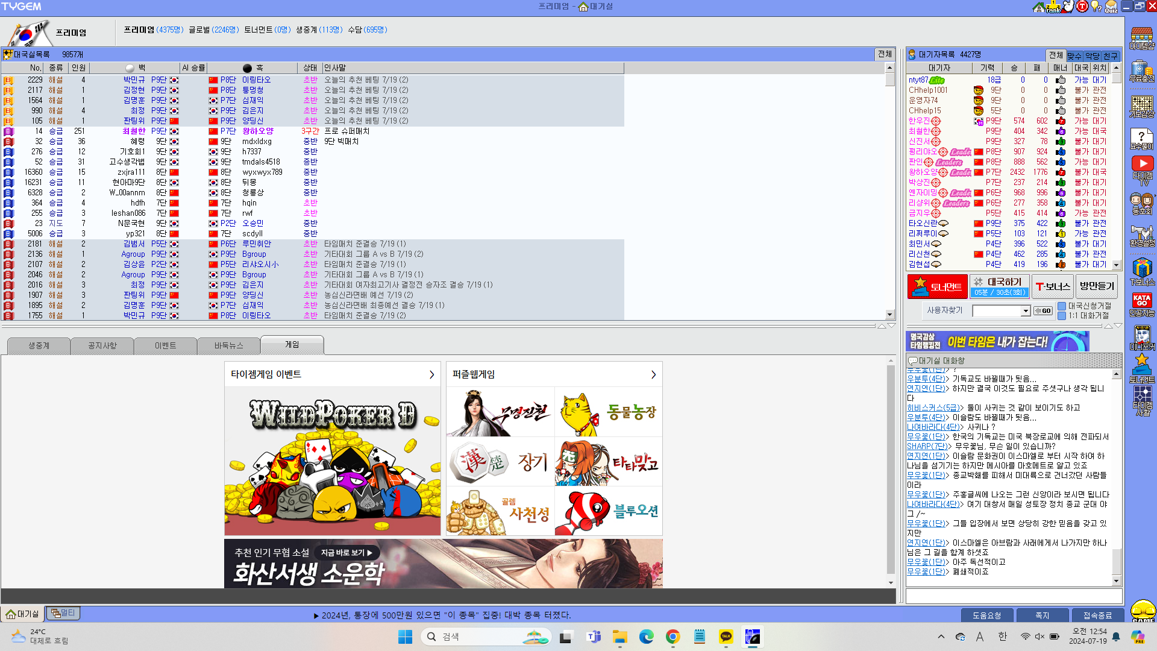Select the 글로벌 (2246명) server
1157x651 pixels.
pos(214,30)
